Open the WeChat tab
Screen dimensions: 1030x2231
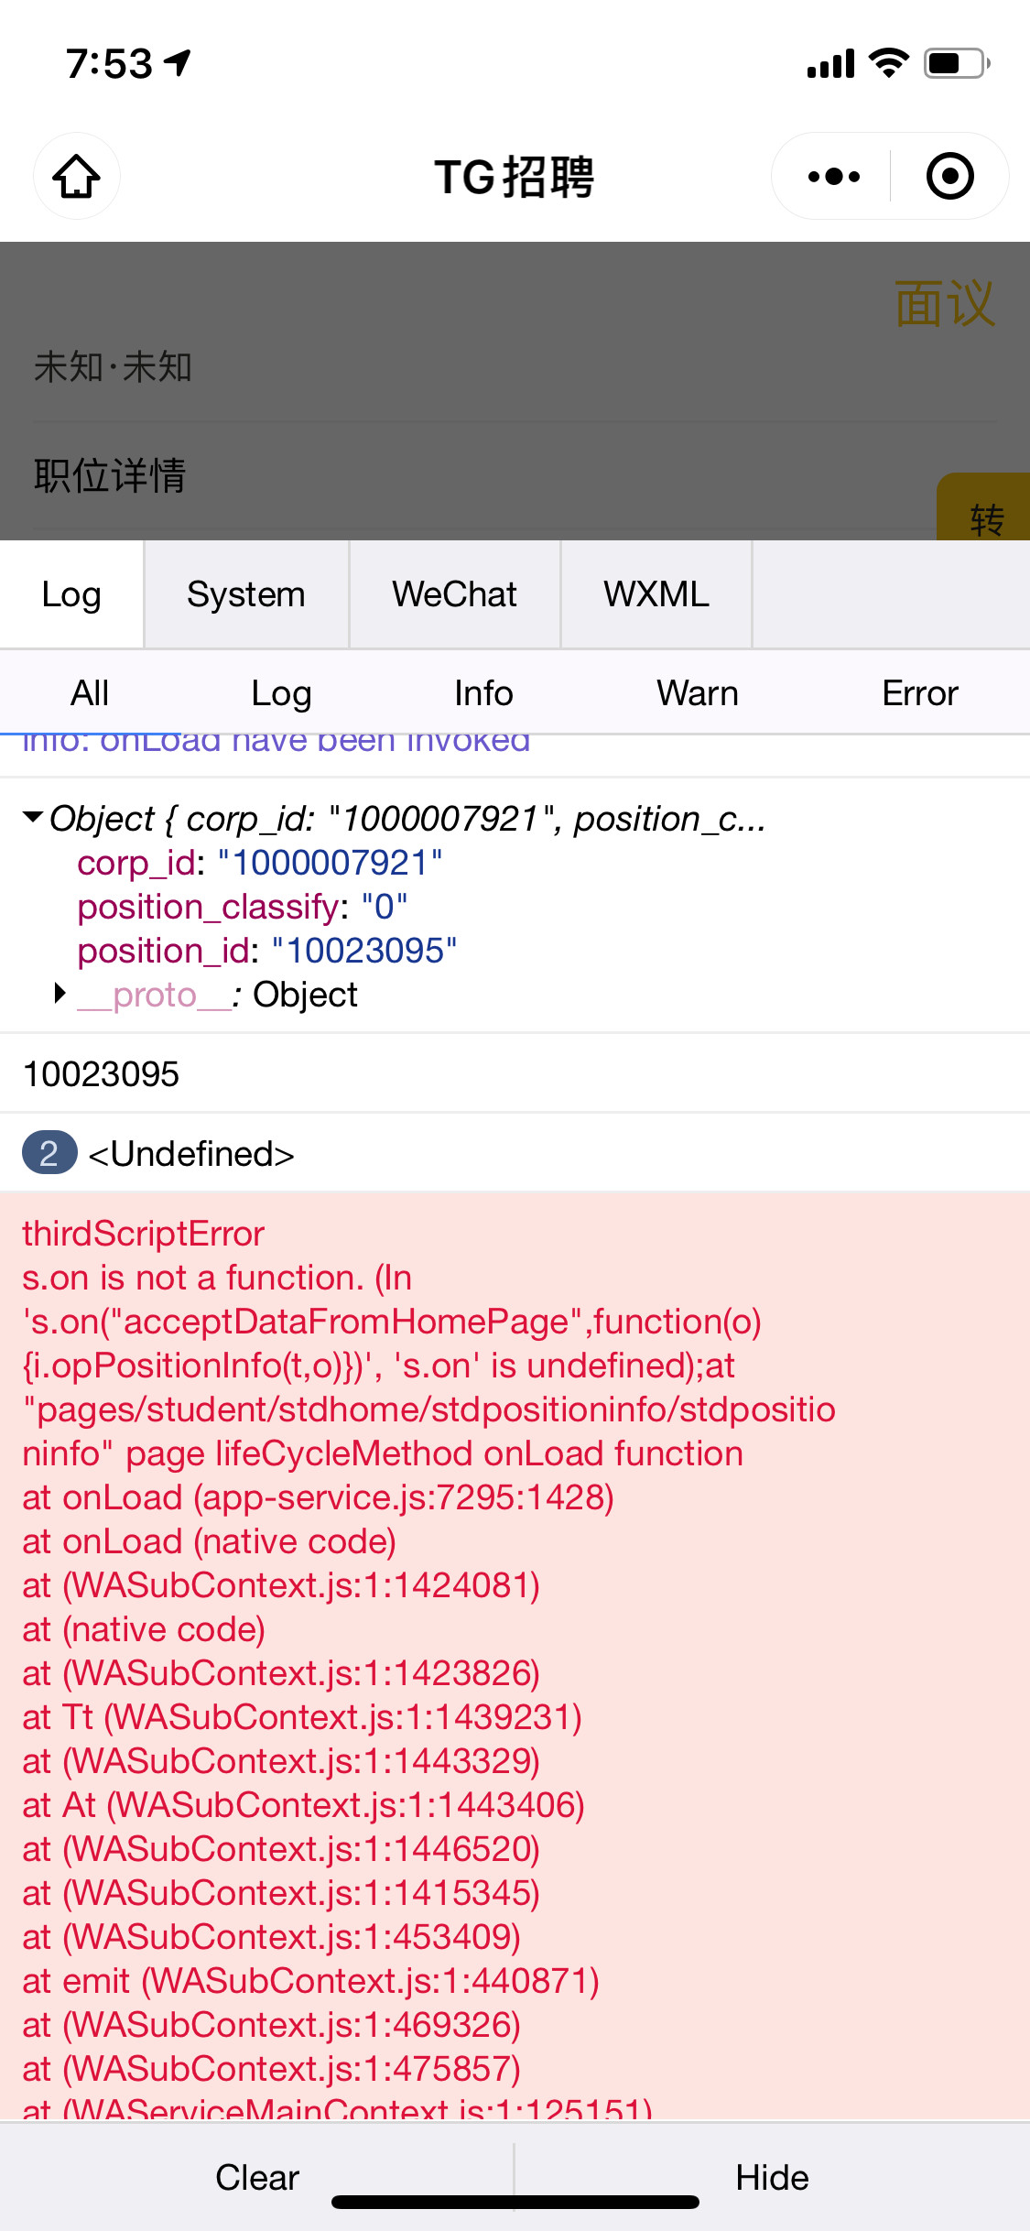(454, 594)
